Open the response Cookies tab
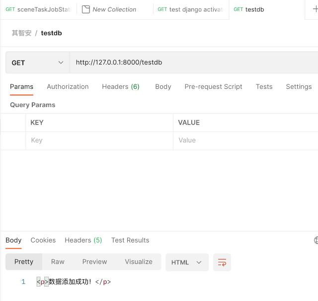Image resolution: width=318 pixels, height=301 pixels. pyautogui.click(x=43, y=241)
